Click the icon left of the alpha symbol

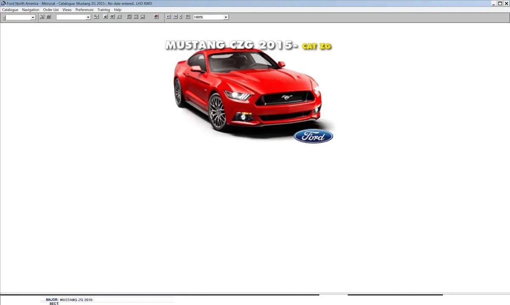(x=105, y=17)
